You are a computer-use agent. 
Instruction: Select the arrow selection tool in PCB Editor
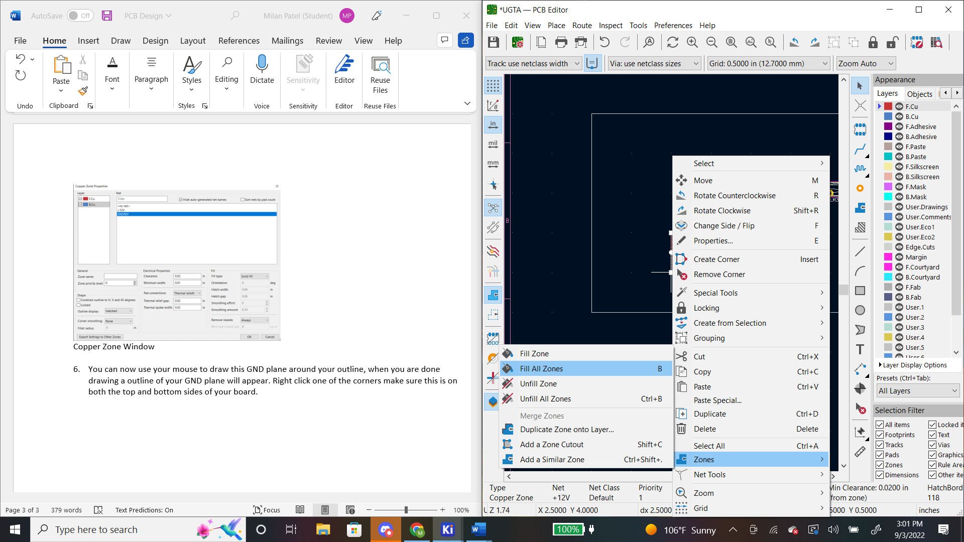(x=860, y=86)
